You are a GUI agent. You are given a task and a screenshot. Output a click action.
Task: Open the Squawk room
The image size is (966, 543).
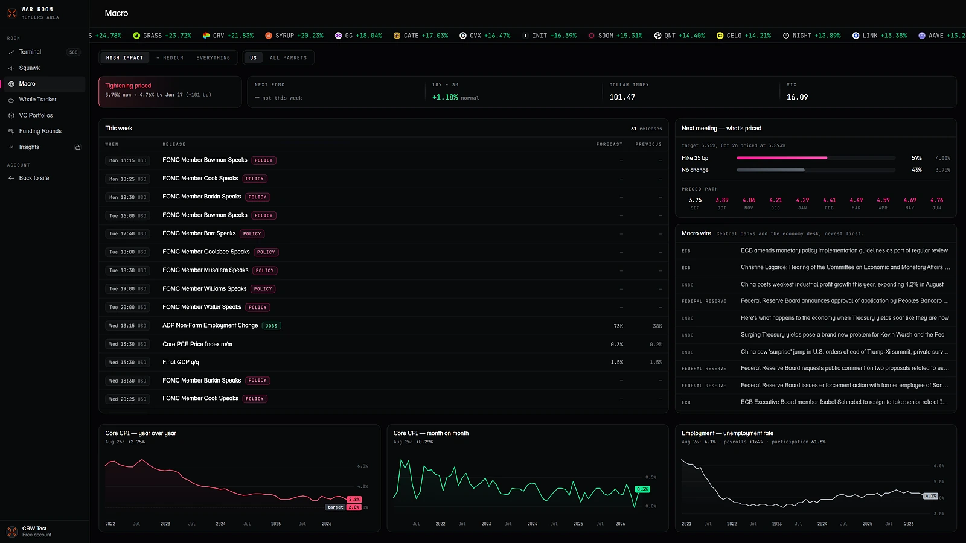point(44,68)
